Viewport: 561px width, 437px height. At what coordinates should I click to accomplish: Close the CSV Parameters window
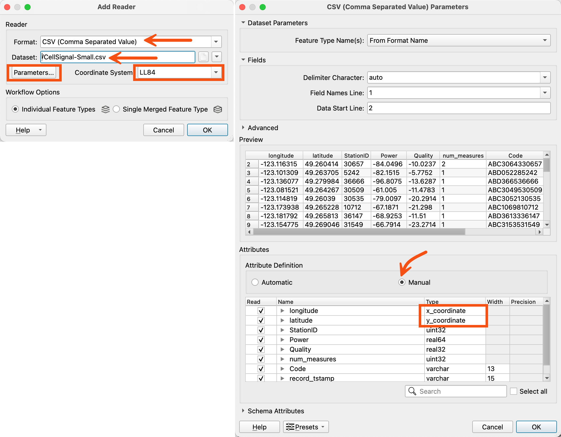(x=242, y=7)
